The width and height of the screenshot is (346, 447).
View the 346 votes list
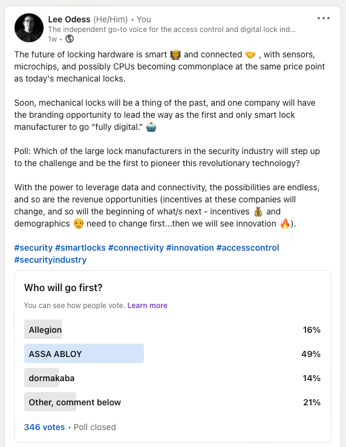pyautogui.click(x=44, y=427)
